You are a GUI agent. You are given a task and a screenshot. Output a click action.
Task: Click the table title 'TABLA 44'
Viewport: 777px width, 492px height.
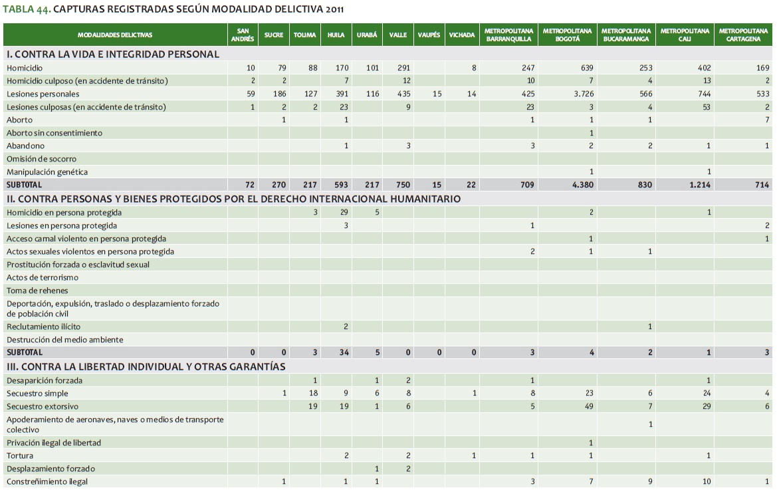pyautogui.click(x=27, y=9)
